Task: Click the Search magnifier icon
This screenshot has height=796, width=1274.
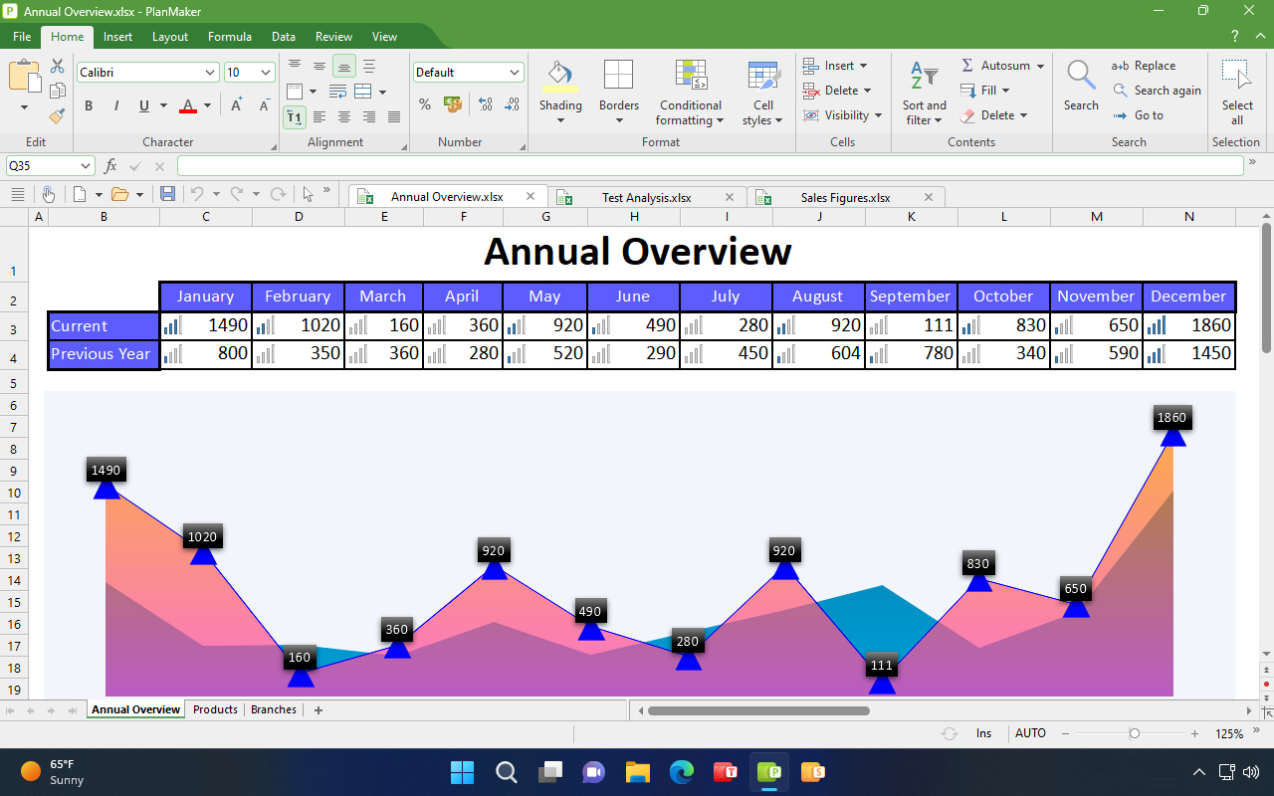Action: click(x=1080, y=76)
